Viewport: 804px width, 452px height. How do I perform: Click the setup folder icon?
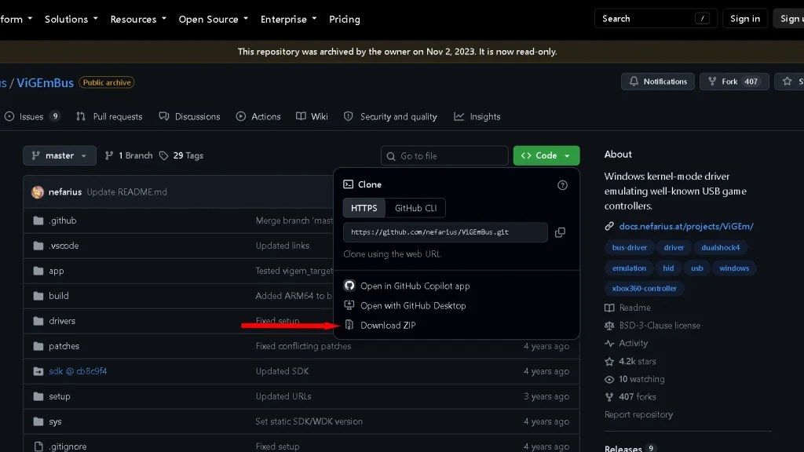(x=38, y=396)
